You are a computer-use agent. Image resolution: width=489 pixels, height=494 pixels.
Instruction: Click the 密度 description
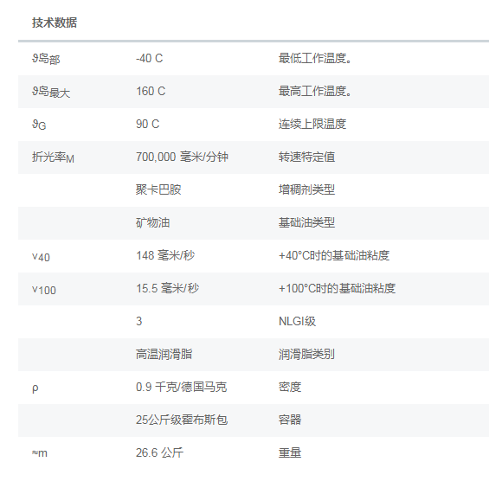tap(290, 387)
